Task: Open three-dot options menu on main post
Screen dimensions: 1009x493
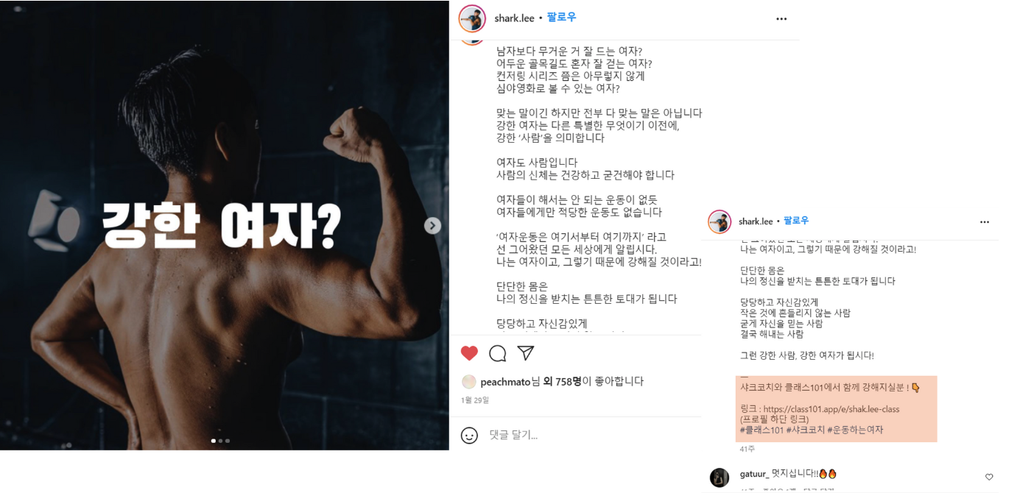Action: 781,18
